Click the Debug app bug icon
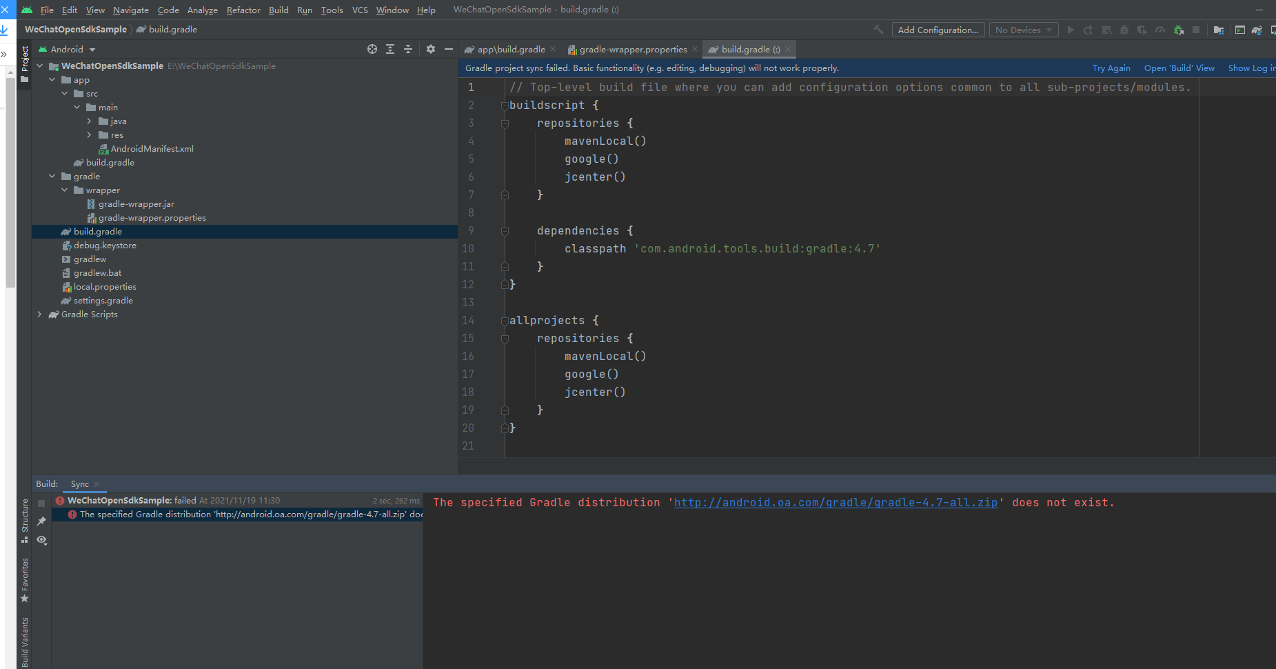Viewport: 1276px width, 669px height. tap(1124, 30)
